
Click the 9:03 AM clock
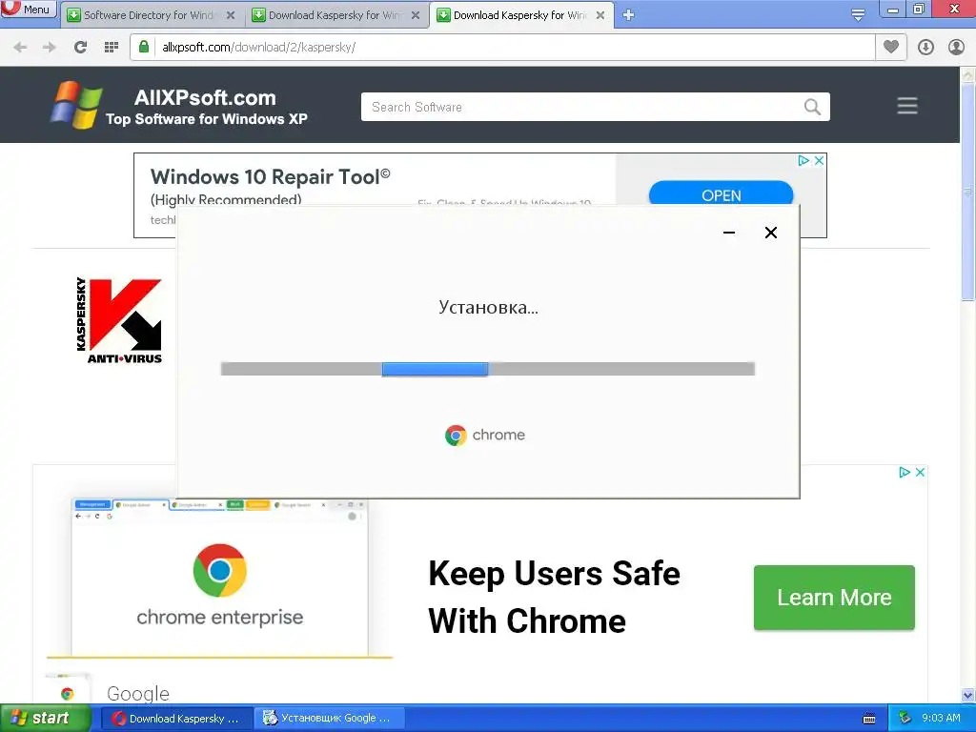click(x=941, y=718)
